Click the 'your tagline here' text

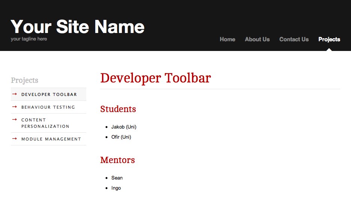[29, 39]
